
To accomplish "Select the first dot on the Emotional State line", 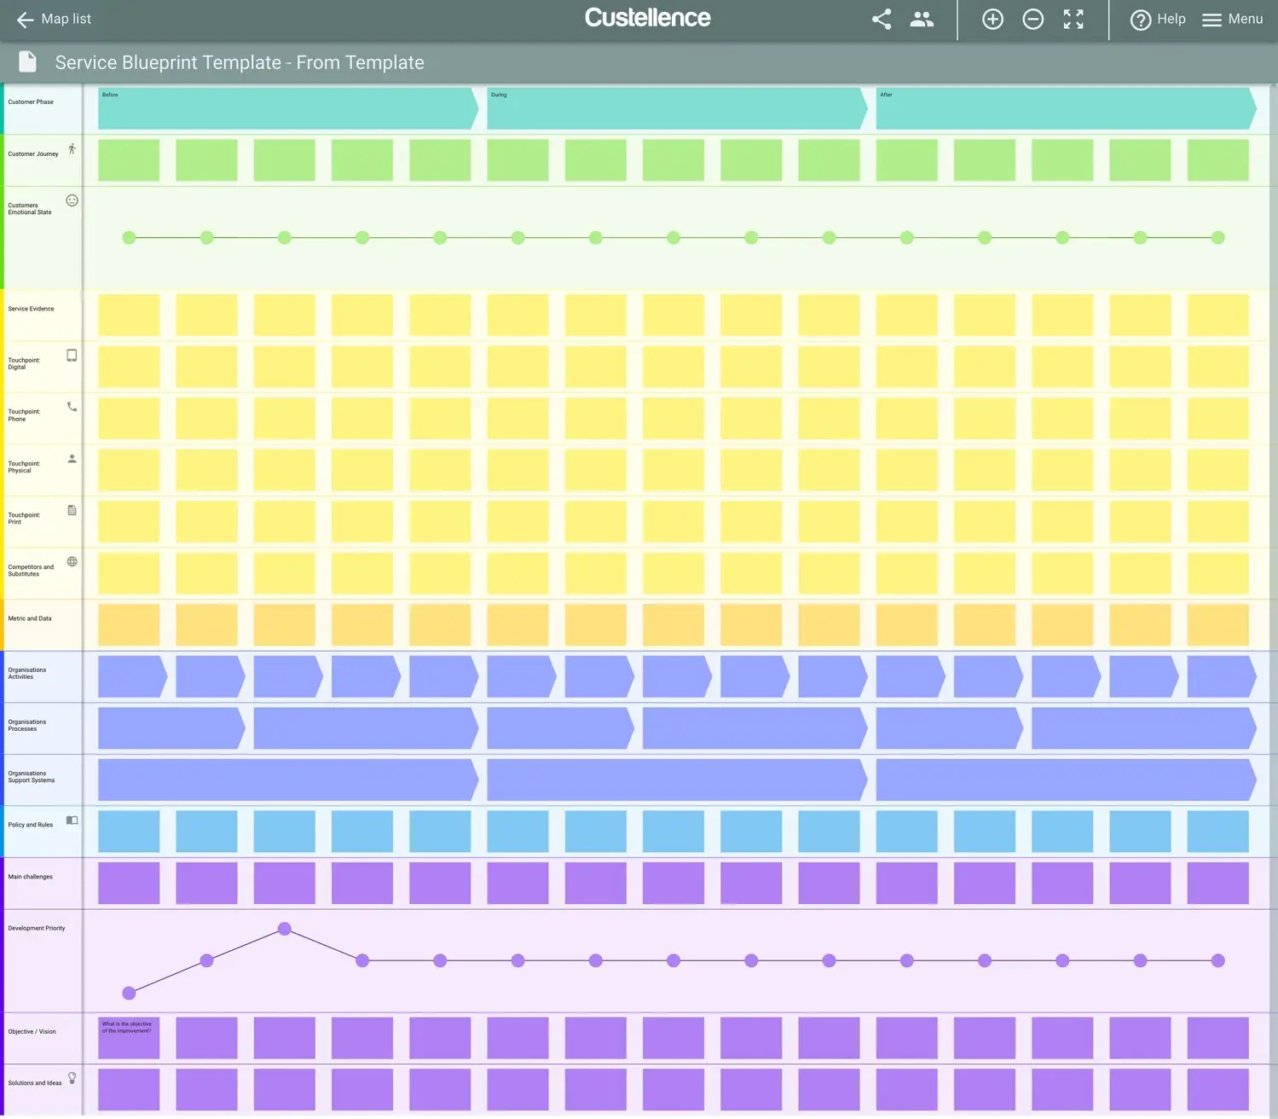I will point(129,237).
